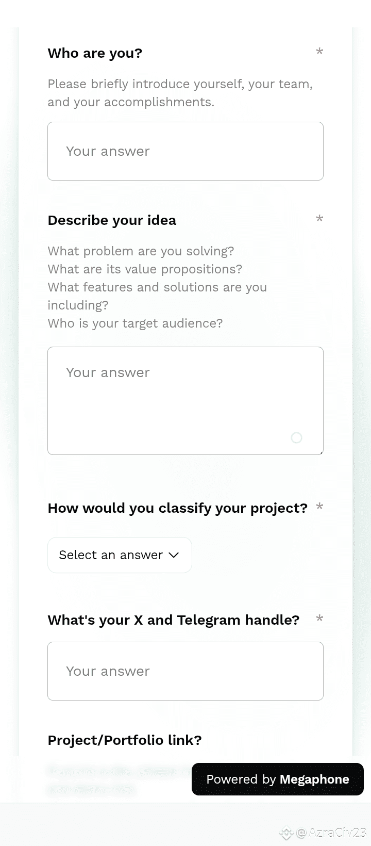
Task: Click the asterisk beside the X and Telegram question
Action: coord(319,619)
